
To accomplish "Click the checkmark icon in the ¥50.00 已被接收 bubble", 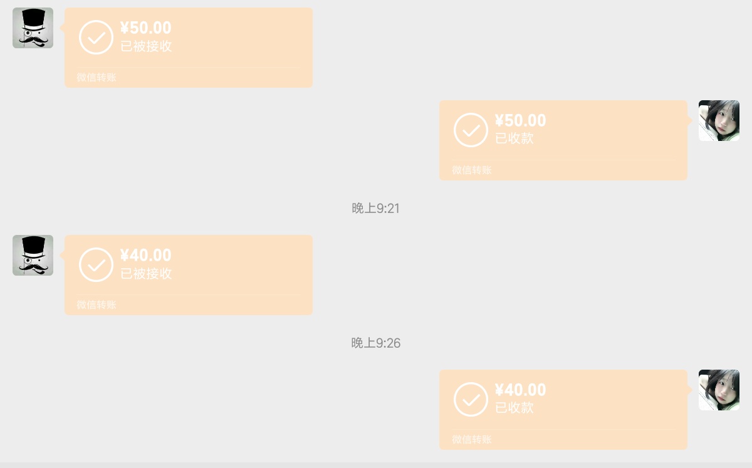I will [x=96, y=37].
